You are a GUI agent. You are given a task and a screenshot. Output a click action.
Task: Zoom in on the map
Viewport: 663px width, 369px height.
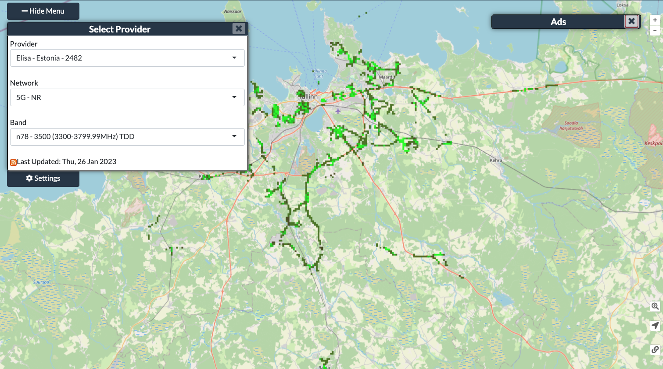pyautogui.click(x=655, y=20)
